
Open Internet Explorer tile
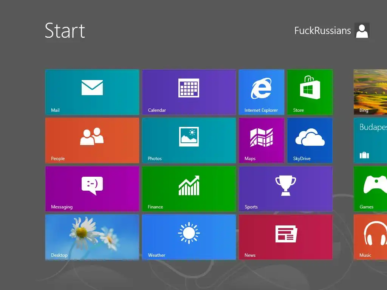coord(262,92)
